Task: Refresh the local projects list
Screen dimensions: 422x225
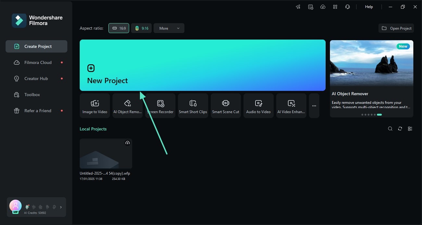Action: [x=400, y=129]
